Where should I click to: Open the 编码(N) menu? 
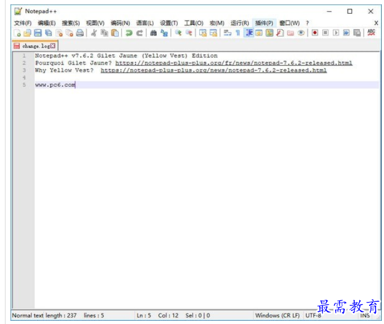(120, 23)
